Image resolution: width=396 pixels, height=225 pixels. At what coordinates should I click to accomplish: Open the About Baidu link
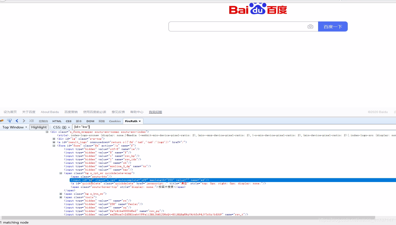click(50, 112)
